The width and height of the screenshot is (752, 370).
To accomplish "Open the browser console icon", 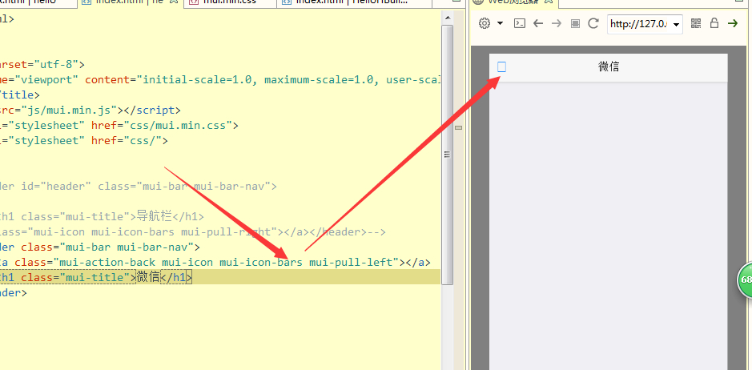I will tap(520, 23).
